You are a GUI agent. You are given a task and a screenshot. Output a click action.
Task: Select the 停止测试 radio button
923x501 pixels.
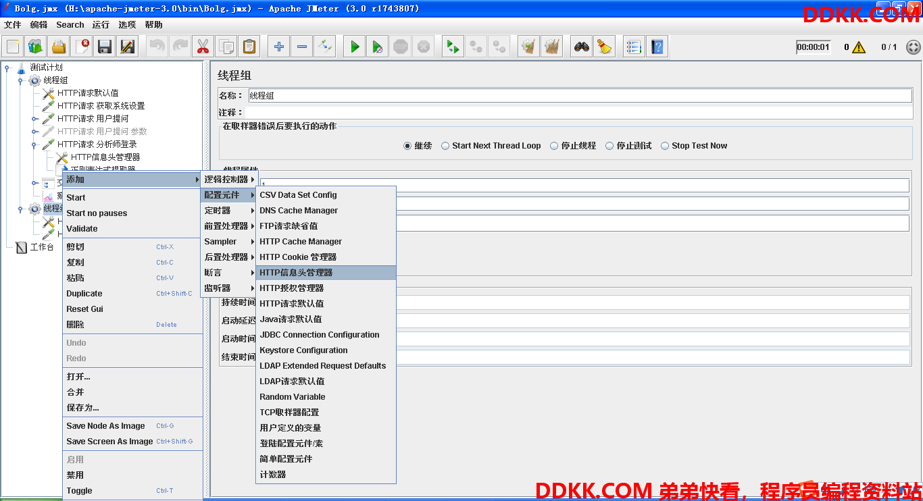tap(609, 146)
